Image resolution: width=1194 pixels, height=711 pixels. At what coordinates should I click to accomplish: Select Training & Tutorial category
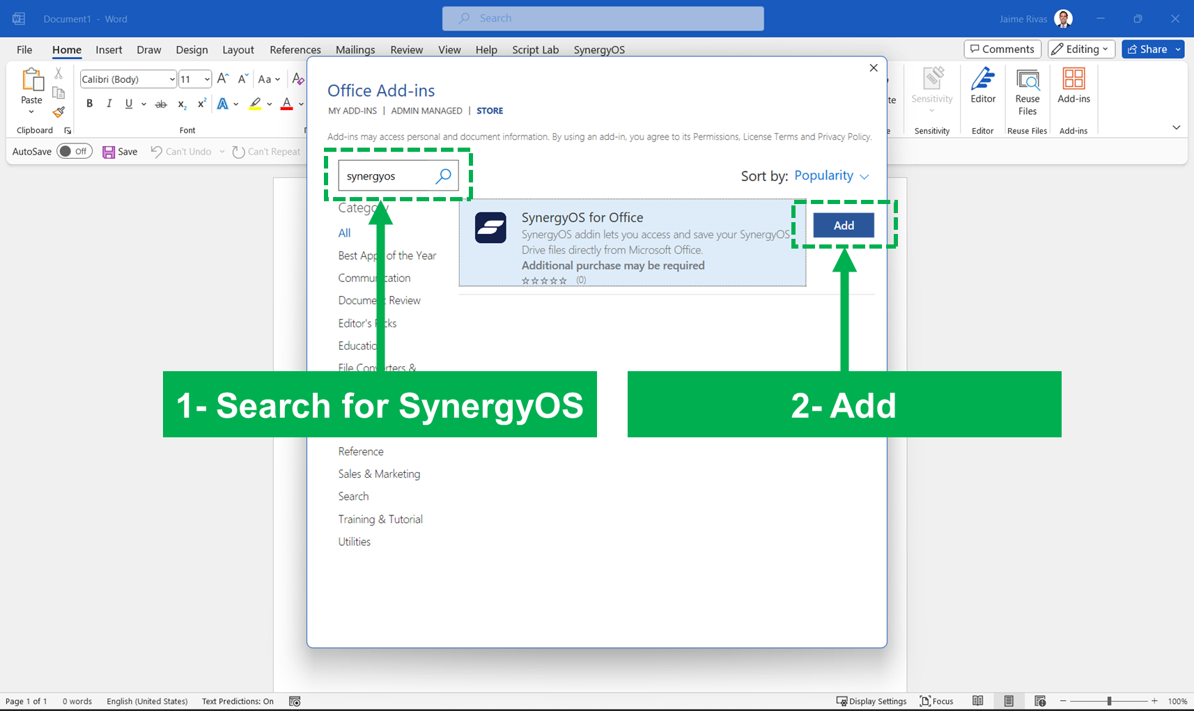[x=380, y=519]
